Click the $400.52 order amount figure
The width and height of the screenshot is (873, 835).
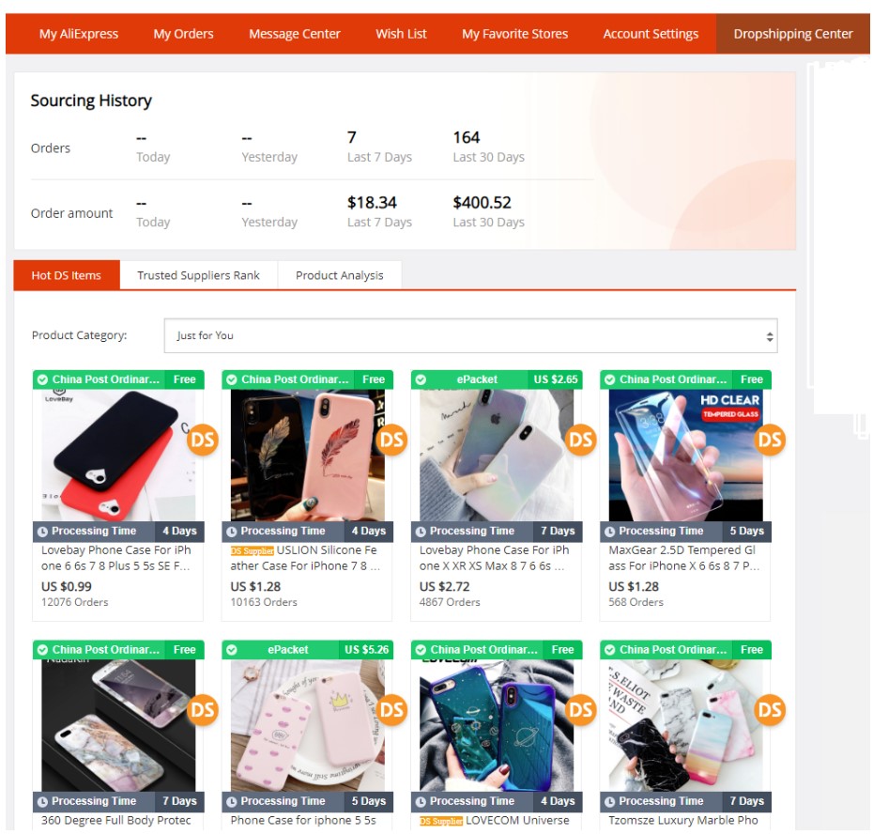pos(482,203)
